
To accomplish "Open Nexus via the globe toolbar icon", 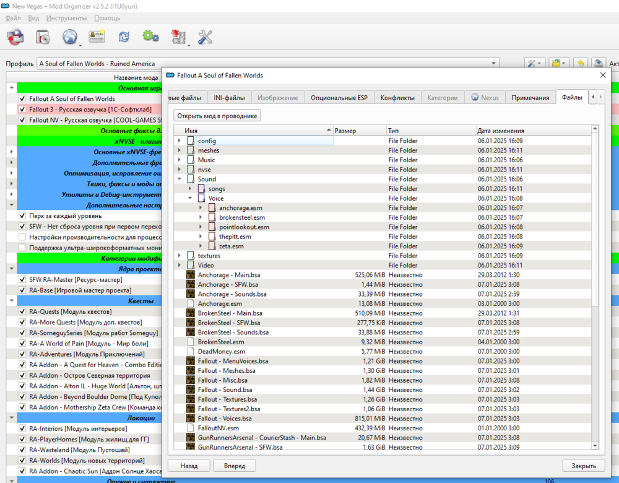I will click(x=70, y=37).
